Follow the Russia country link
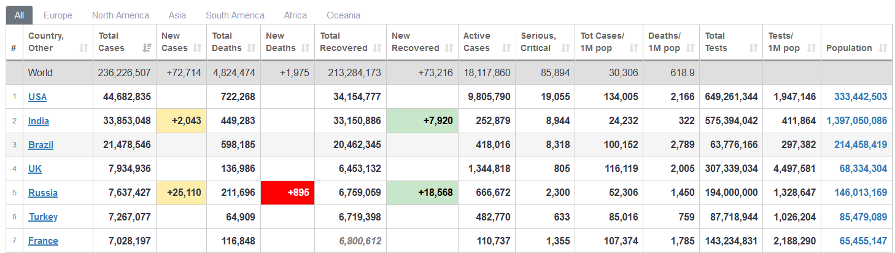 pos(43,193)
